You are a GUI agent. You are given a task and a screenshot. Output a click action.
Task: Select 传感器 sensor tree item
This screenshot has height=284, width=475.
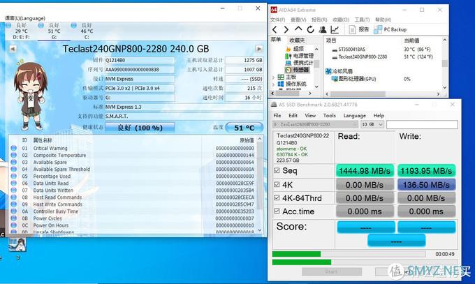[x=297, y=70]
